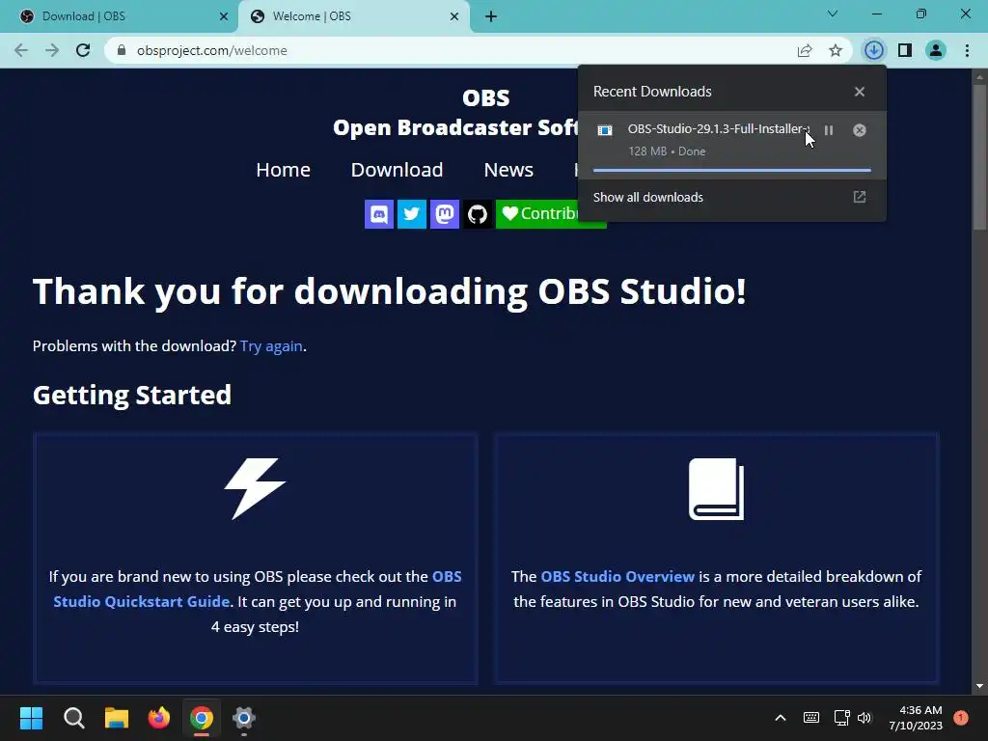Open external downloads page icon
The image size is (988, 741).
(x=860, y=197)
